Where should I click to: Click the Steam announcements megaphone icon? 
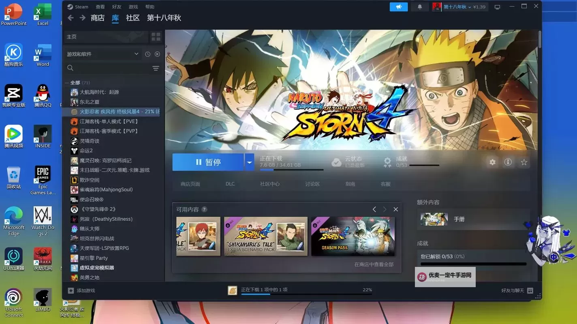pos(399,7)
